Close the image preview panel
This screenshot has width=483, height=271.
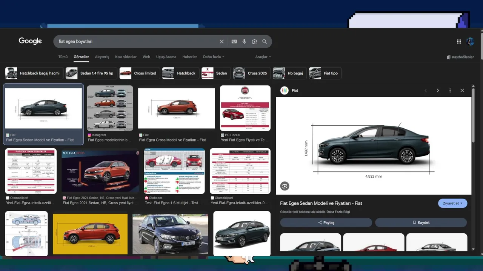click(462, 90)
